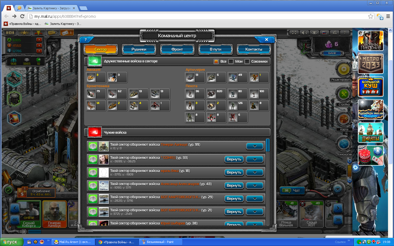Open the trophy achievements icon
The image size is (394, 246).
coord(38,33)
